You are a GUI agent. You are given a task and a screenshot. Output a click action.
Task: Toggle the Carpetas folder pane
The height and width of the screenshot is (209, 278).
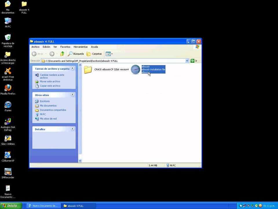[x=94, y=54]
